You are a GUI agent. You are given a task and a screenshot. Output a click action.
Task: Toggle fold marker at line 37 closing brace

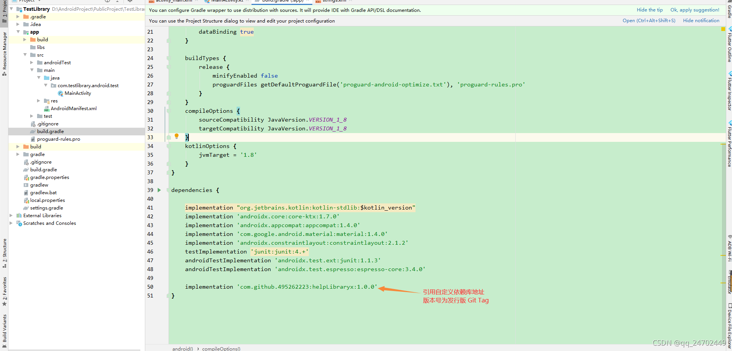click(x=168, y=172)
